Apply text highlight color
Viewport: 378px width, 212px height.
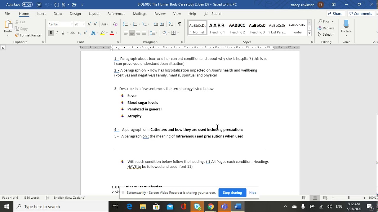point(102,33)
